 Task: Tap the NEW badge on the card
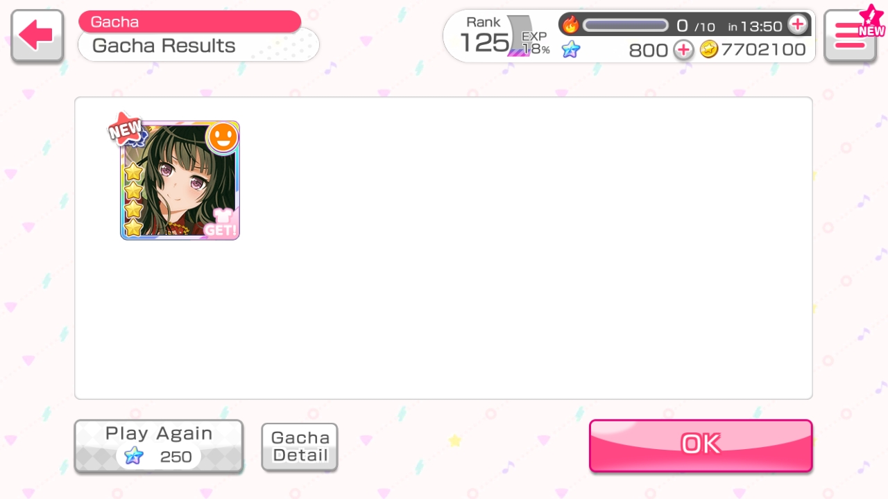[x=126, y=130]
